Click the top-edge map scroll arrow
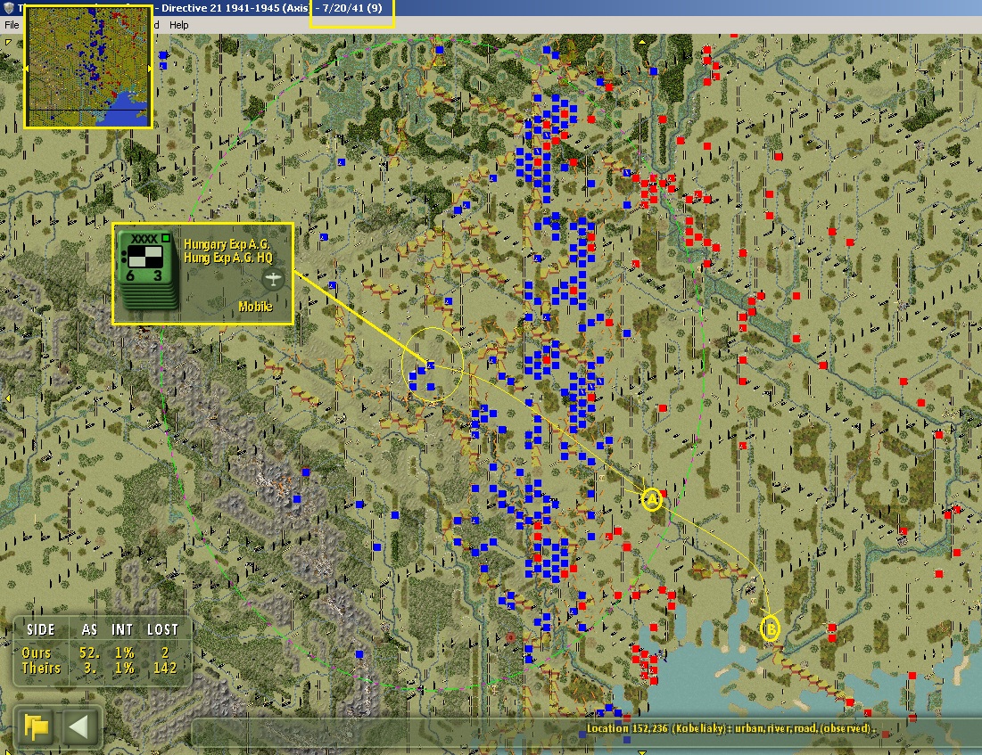 [x=642, y=41]
